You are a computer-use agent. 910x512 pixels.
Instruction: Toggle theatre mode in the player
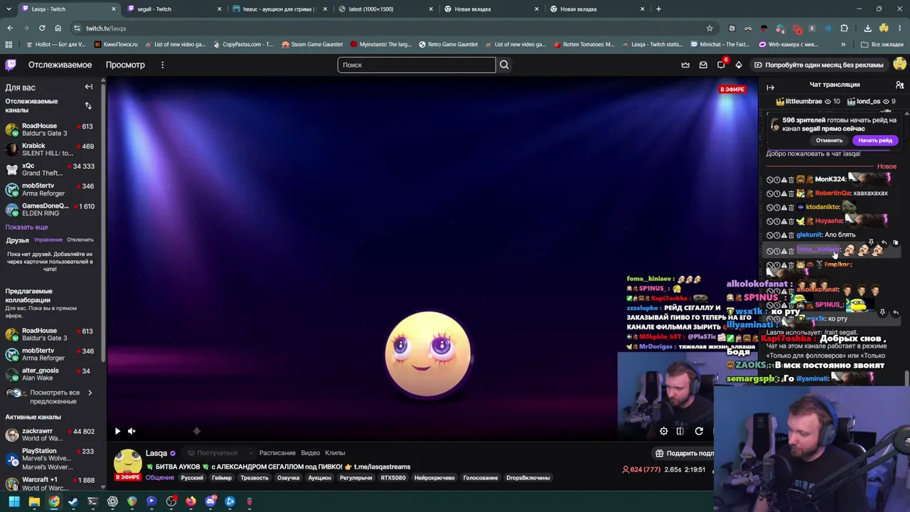680,431
